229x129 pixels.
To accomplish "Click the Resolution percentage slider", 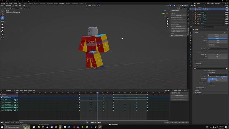I will (218, 38).
